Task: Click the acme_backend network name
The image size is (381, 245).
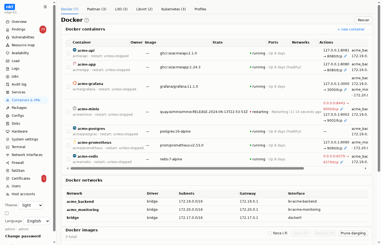Action: (80, 202)
